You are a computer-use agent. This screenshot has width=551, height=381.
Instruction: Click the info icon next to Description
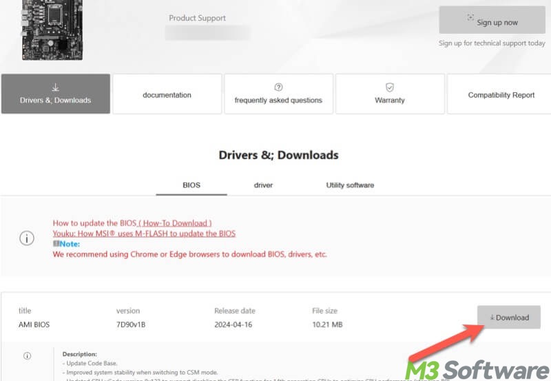pos(27,356)
